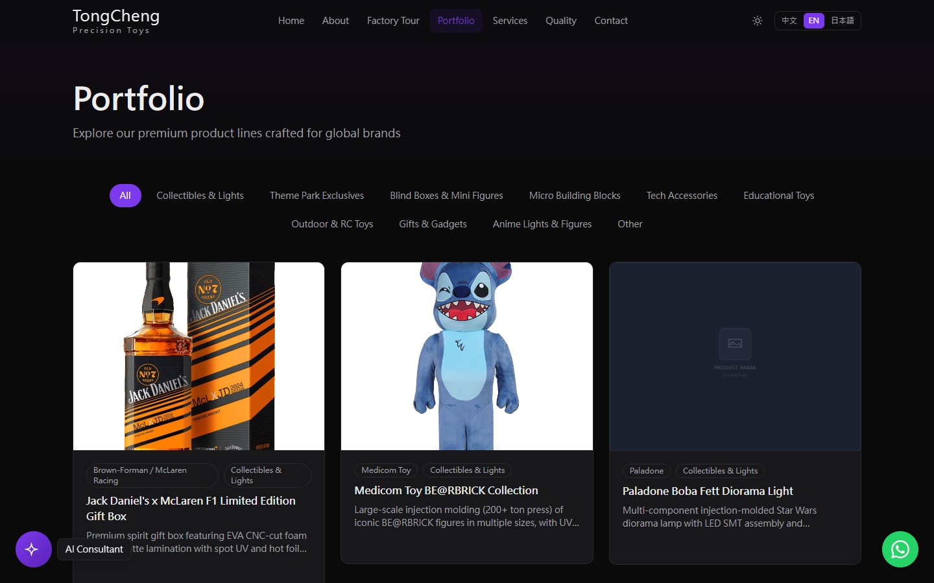Open the Jack Daniel's gift box image
934x583 pixels.
click(x=198, y=356)
